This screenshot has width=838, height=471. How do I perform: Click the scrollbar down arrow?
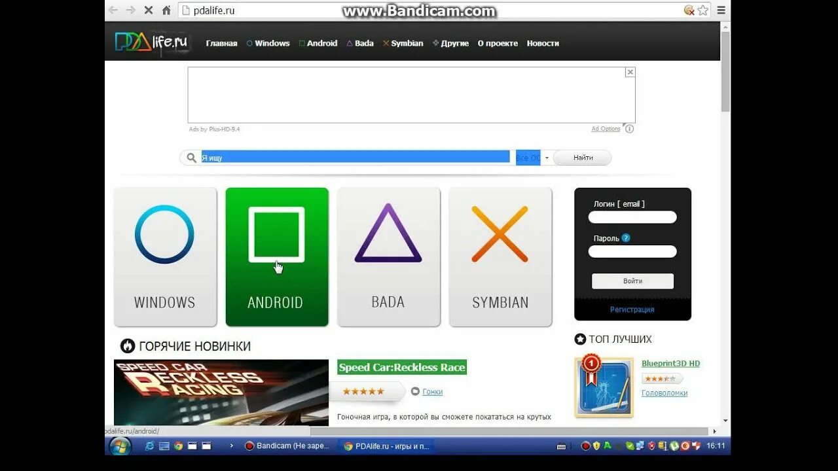pyautogui.click(x=725, y=421)
